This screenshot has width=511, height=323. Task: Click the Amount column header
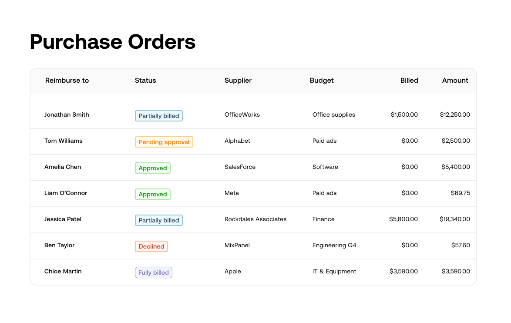point(455,81)
